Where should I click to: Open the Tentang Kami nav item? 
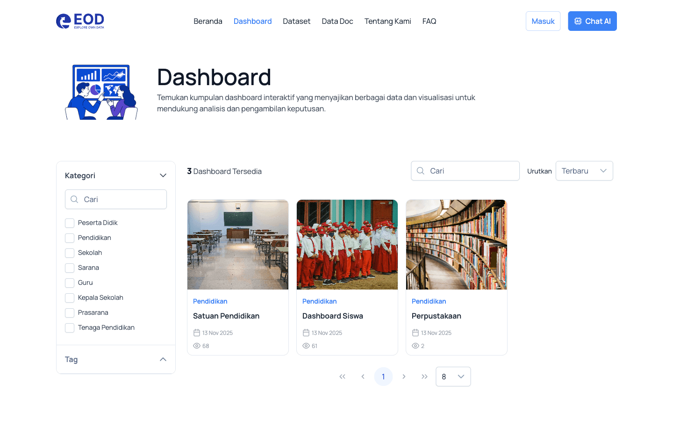click(388, 21)
